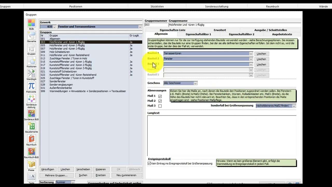Select group 009 Holz Schiebetüren

pyautogui.click(x=91, y=52)
